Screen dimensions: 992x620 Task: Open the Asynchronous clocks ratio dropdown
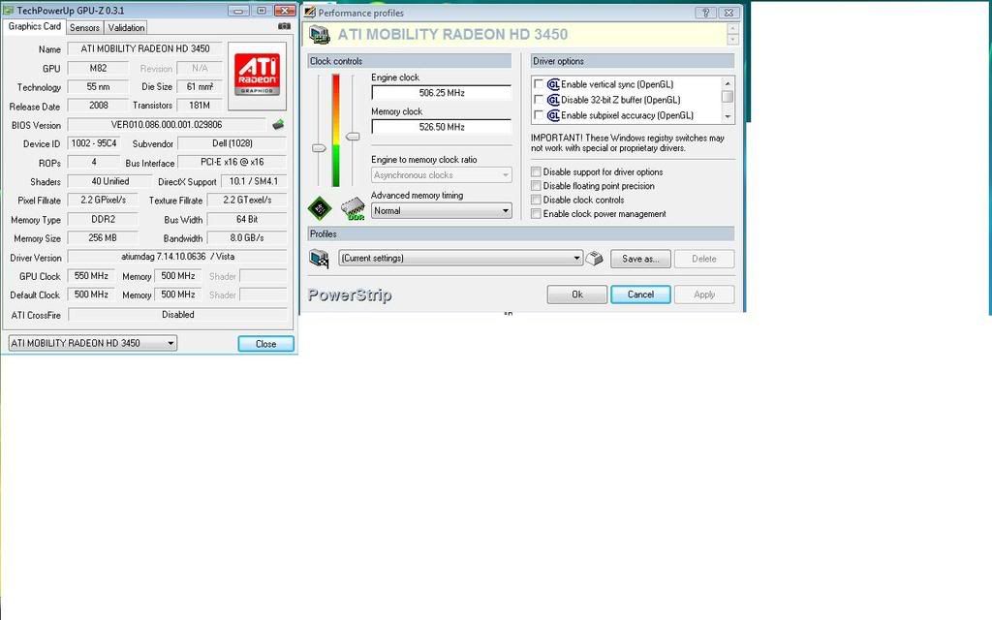tap(441, 174)
